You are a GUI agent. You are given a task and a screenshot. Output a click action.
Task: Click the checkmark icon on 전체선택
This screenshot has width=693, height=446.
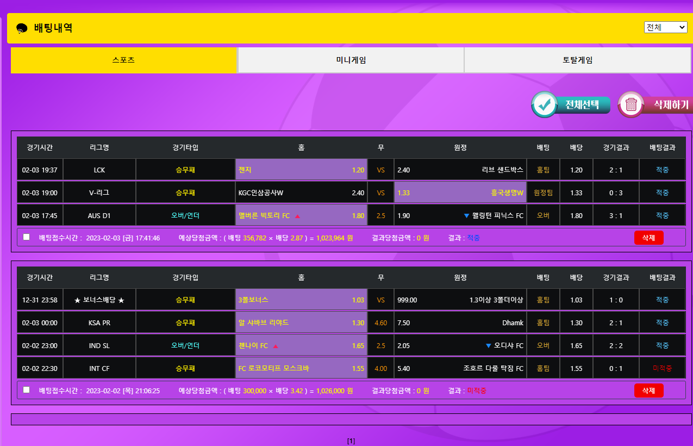[x=544, y=105]
